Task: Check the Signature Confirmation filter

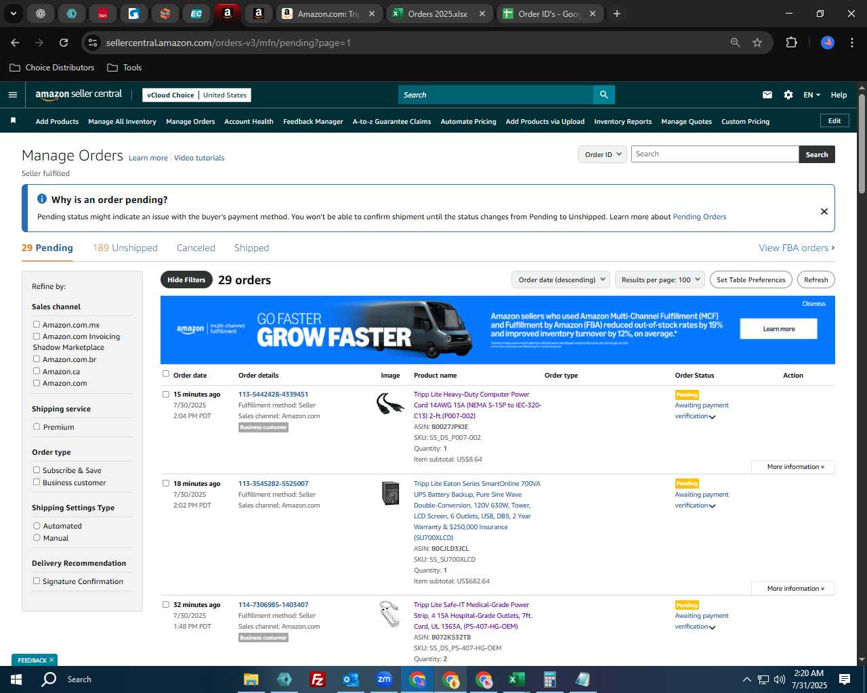Action: point(37,581)
